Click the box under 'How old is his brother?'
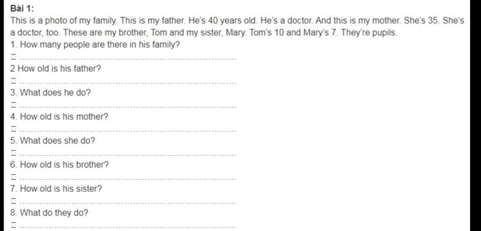This screenshot has width=481, height=231. (x=13, y=176)
